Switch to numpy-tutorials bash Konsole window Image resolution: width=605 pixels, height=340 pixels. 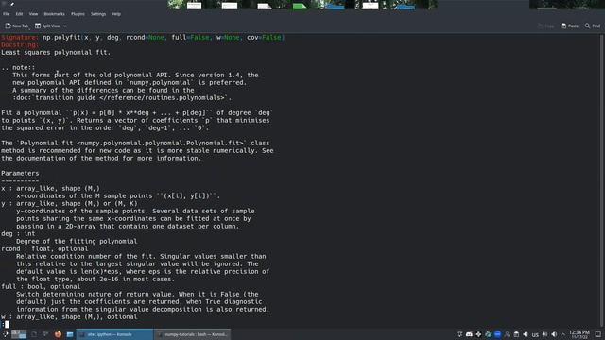pos(192,334)
